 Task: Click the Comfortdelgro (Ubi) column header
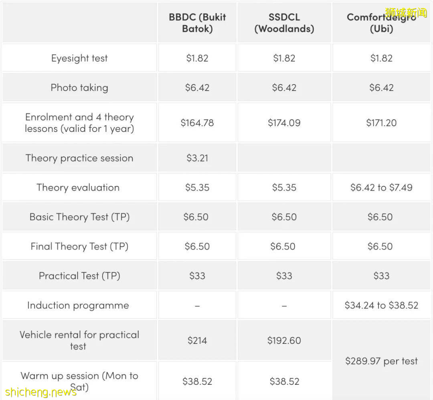(x=381, y=23)
